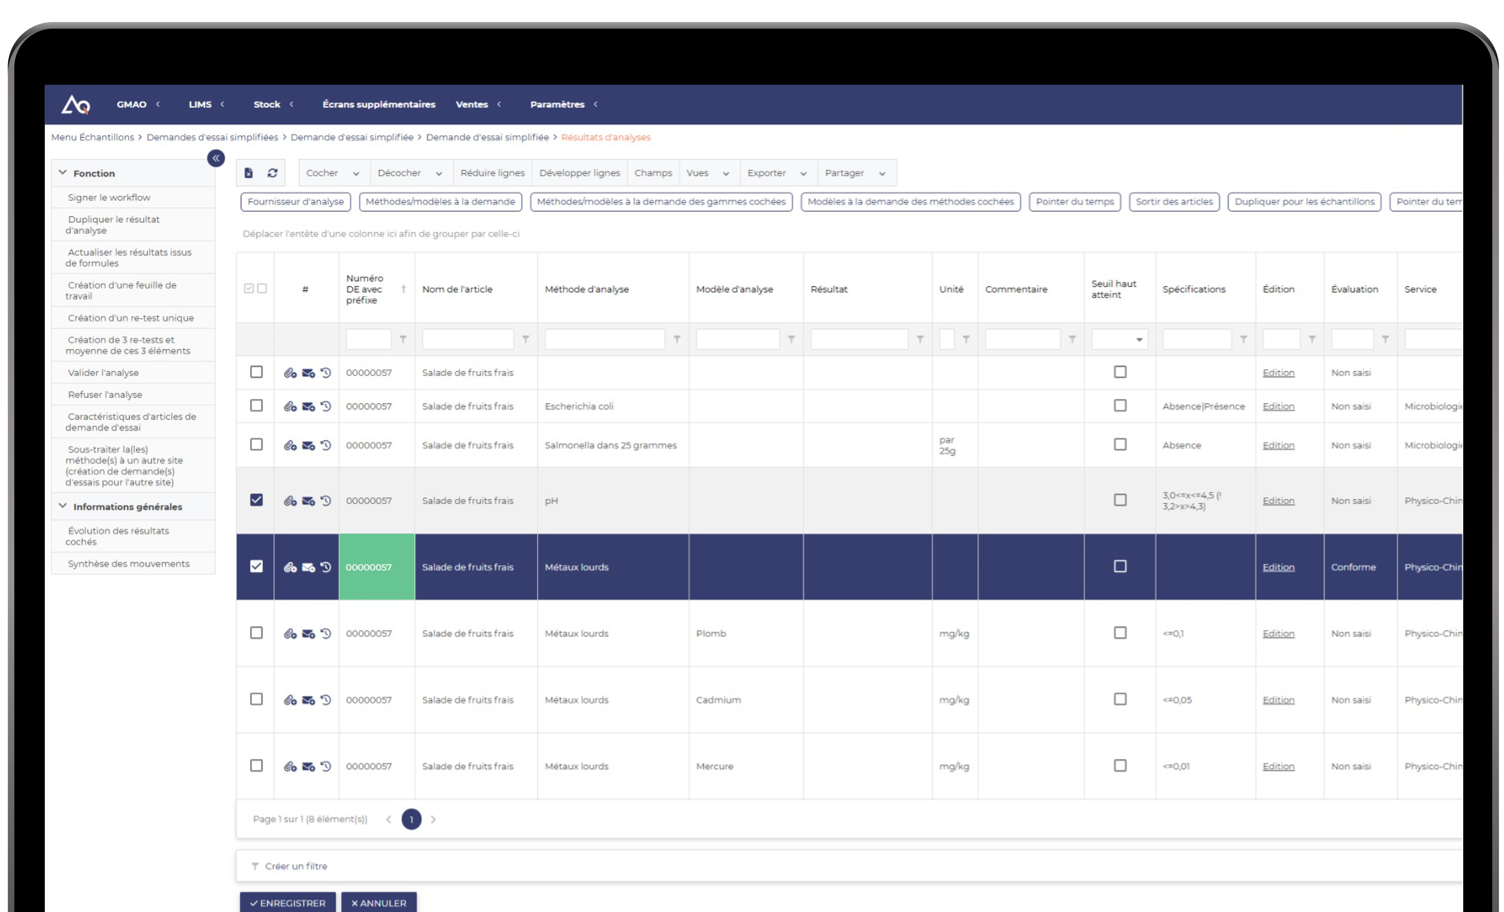Viewport: 1504px width, 912px height.
Task: Click filter icon for Spécifications column
Action: [x=1243, y=340]
